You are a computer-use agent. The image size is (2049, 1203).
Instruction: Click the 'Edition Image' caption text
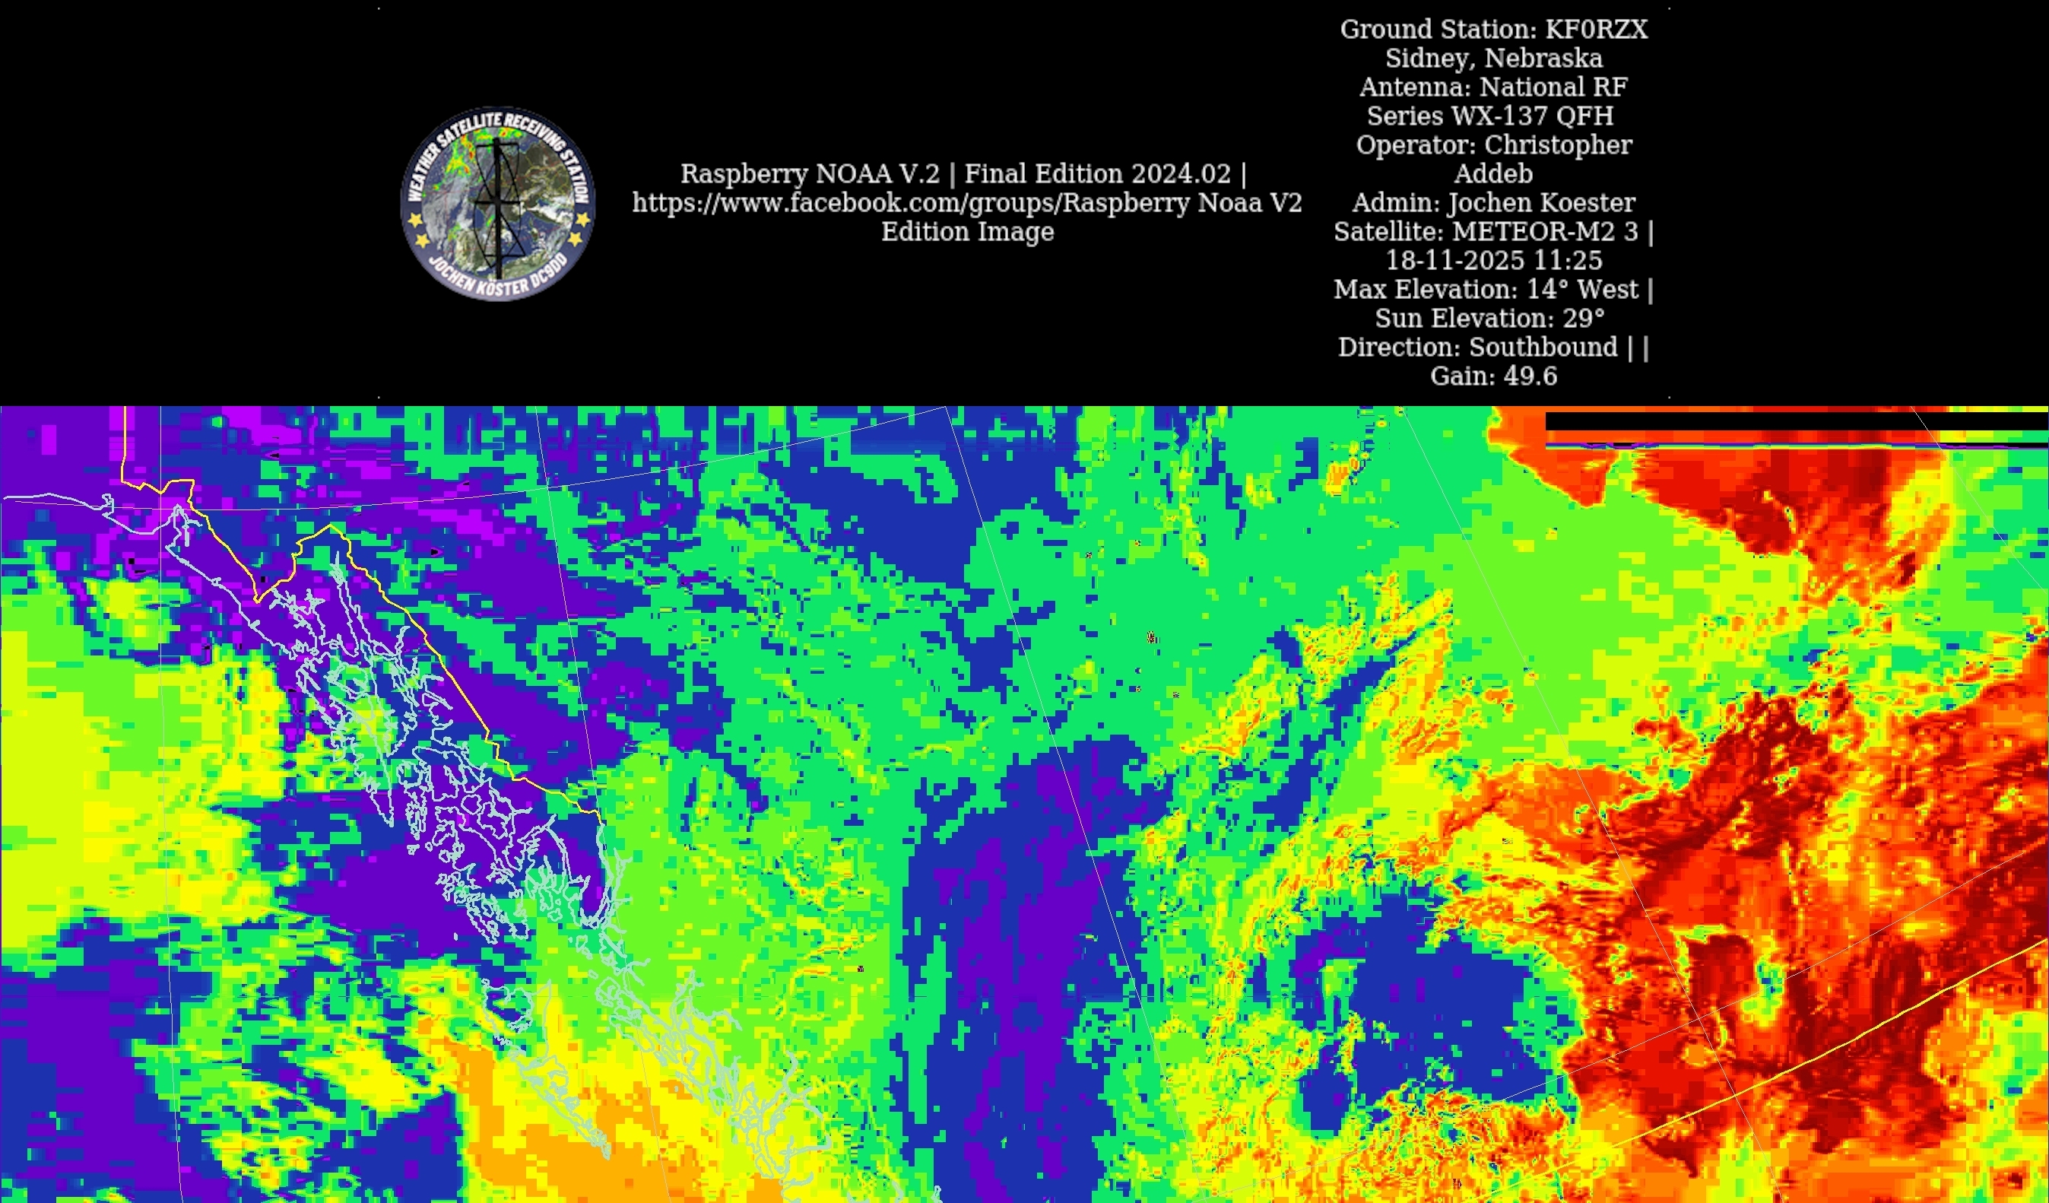[967, 232]
